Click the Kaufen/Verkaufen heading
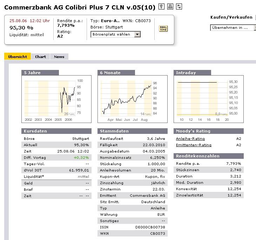The image size is (256, 240). 231,17
